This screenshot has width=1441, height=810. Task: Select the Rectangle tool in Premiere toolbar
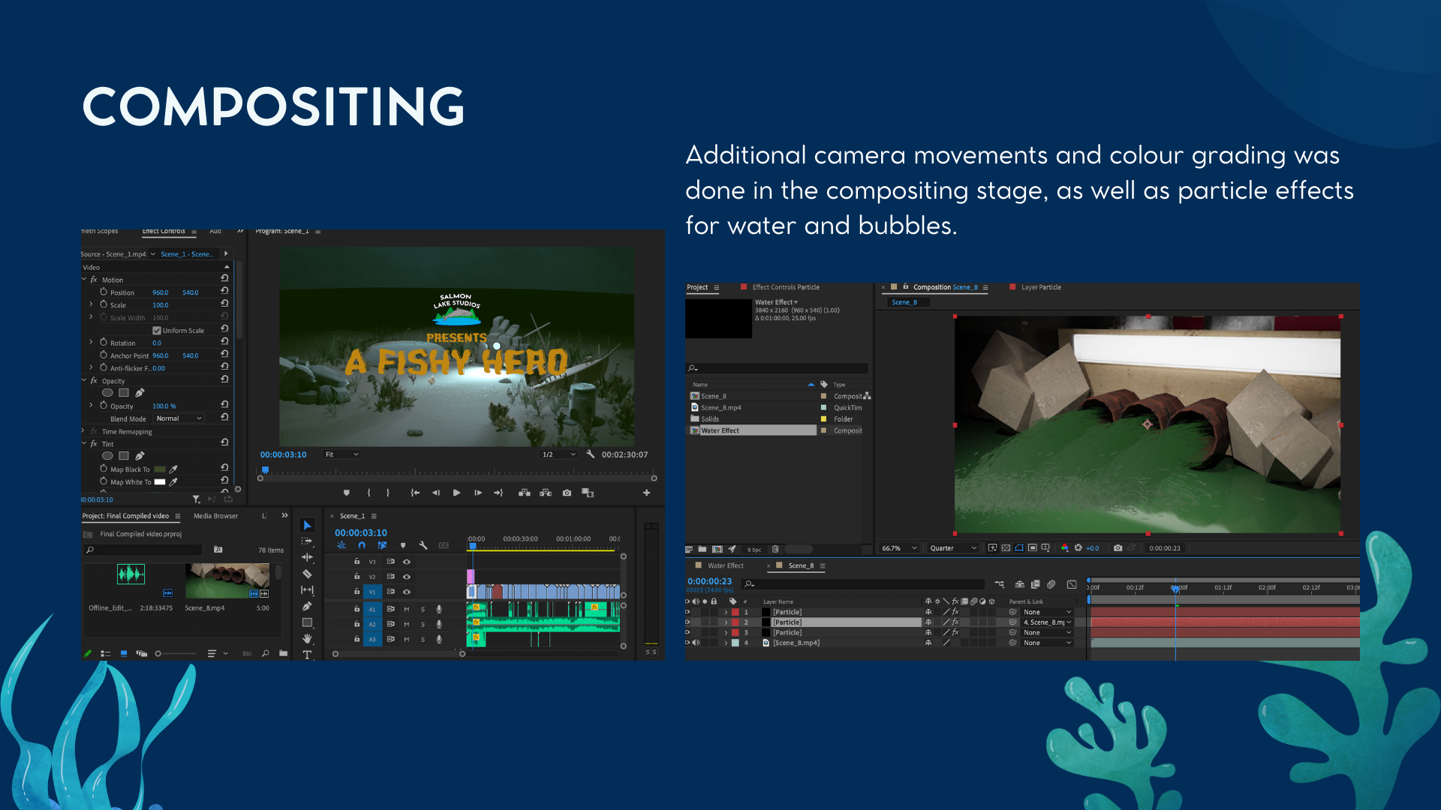tap(307, 622)
